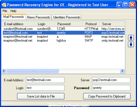The width and height of the screenshot is (137, 107).
Task: Minimize the Password Recovery Engine window
Action: click(119, 4)
